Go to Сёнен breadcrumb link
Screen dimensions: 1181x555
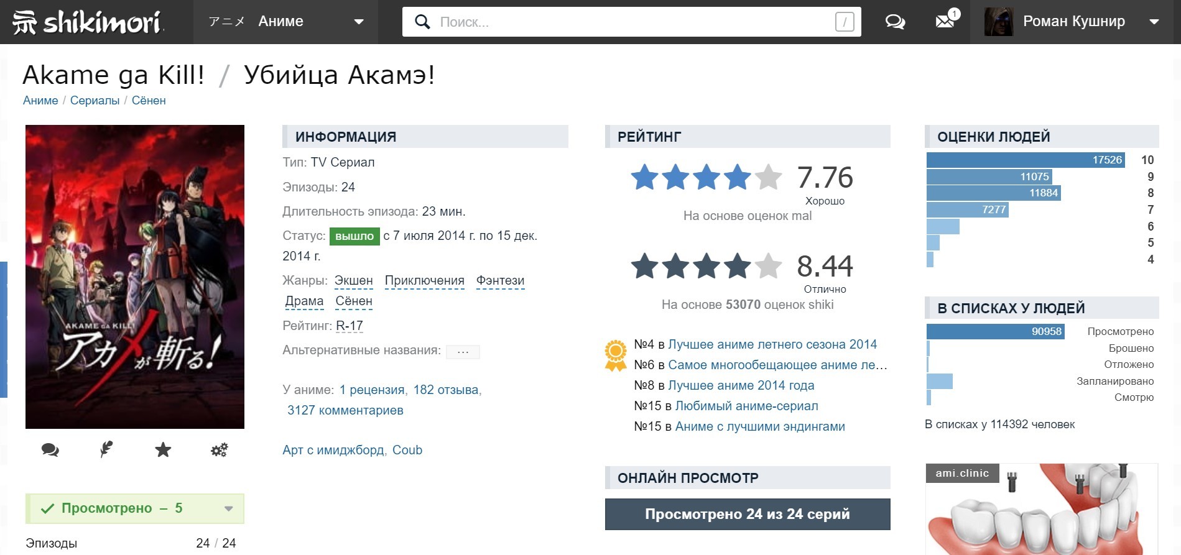(x=149, y=101)
